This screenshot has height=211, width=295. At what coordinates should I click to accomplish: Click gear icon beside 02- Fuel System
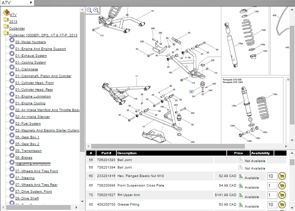point(12,121)
